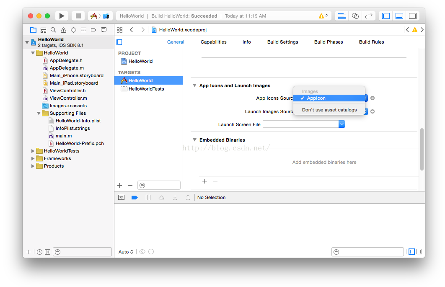
Task: Jump to the previous issue
Action: click(408, 30)
